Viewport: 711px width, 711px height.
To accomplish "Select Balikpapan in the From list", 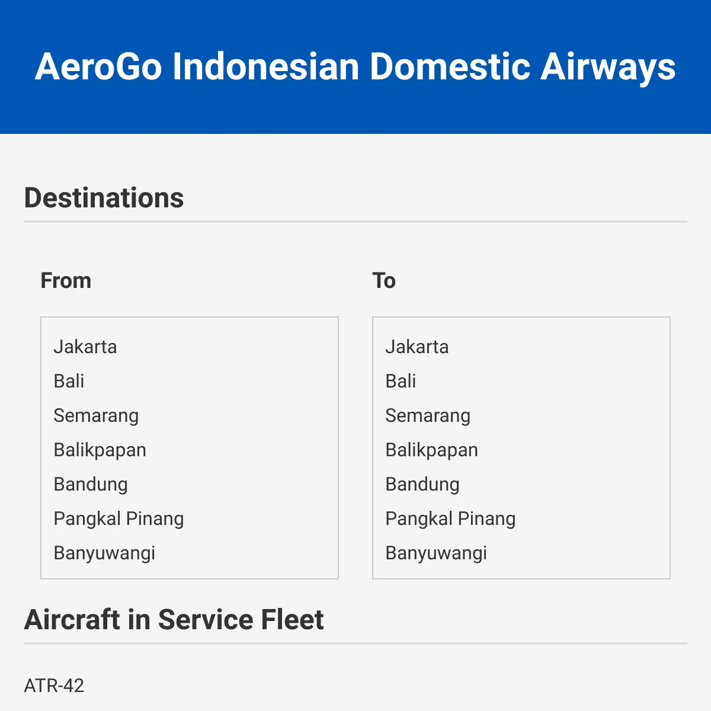I will pos(190,450).
